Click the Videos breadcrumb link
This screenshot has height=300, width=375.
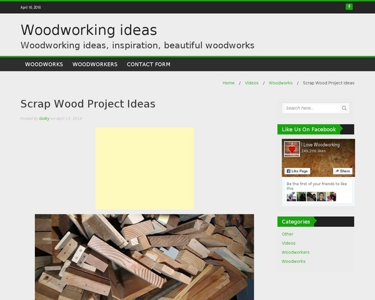(x=251, y=83)
